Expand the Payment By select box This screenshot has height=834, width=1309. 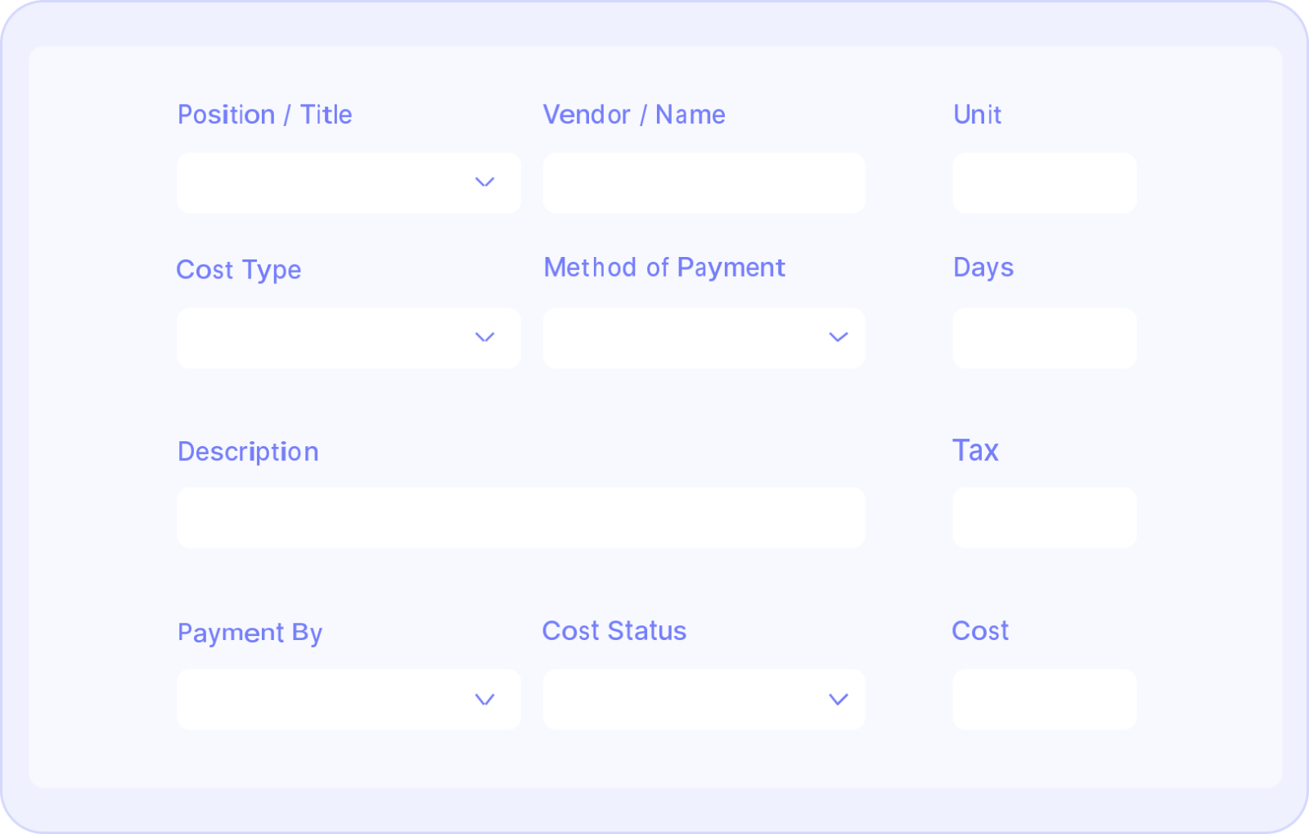pos(327,699)
